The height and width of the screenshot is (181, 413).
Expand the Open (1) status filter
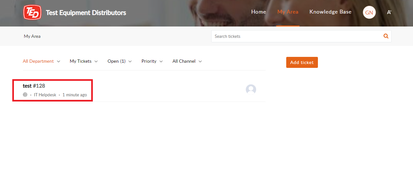pos(120,61)
